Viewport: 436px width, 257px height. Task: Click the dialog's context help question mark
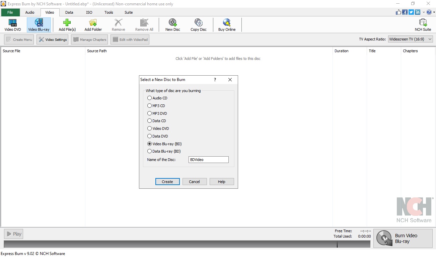click(x=215, y=80)
